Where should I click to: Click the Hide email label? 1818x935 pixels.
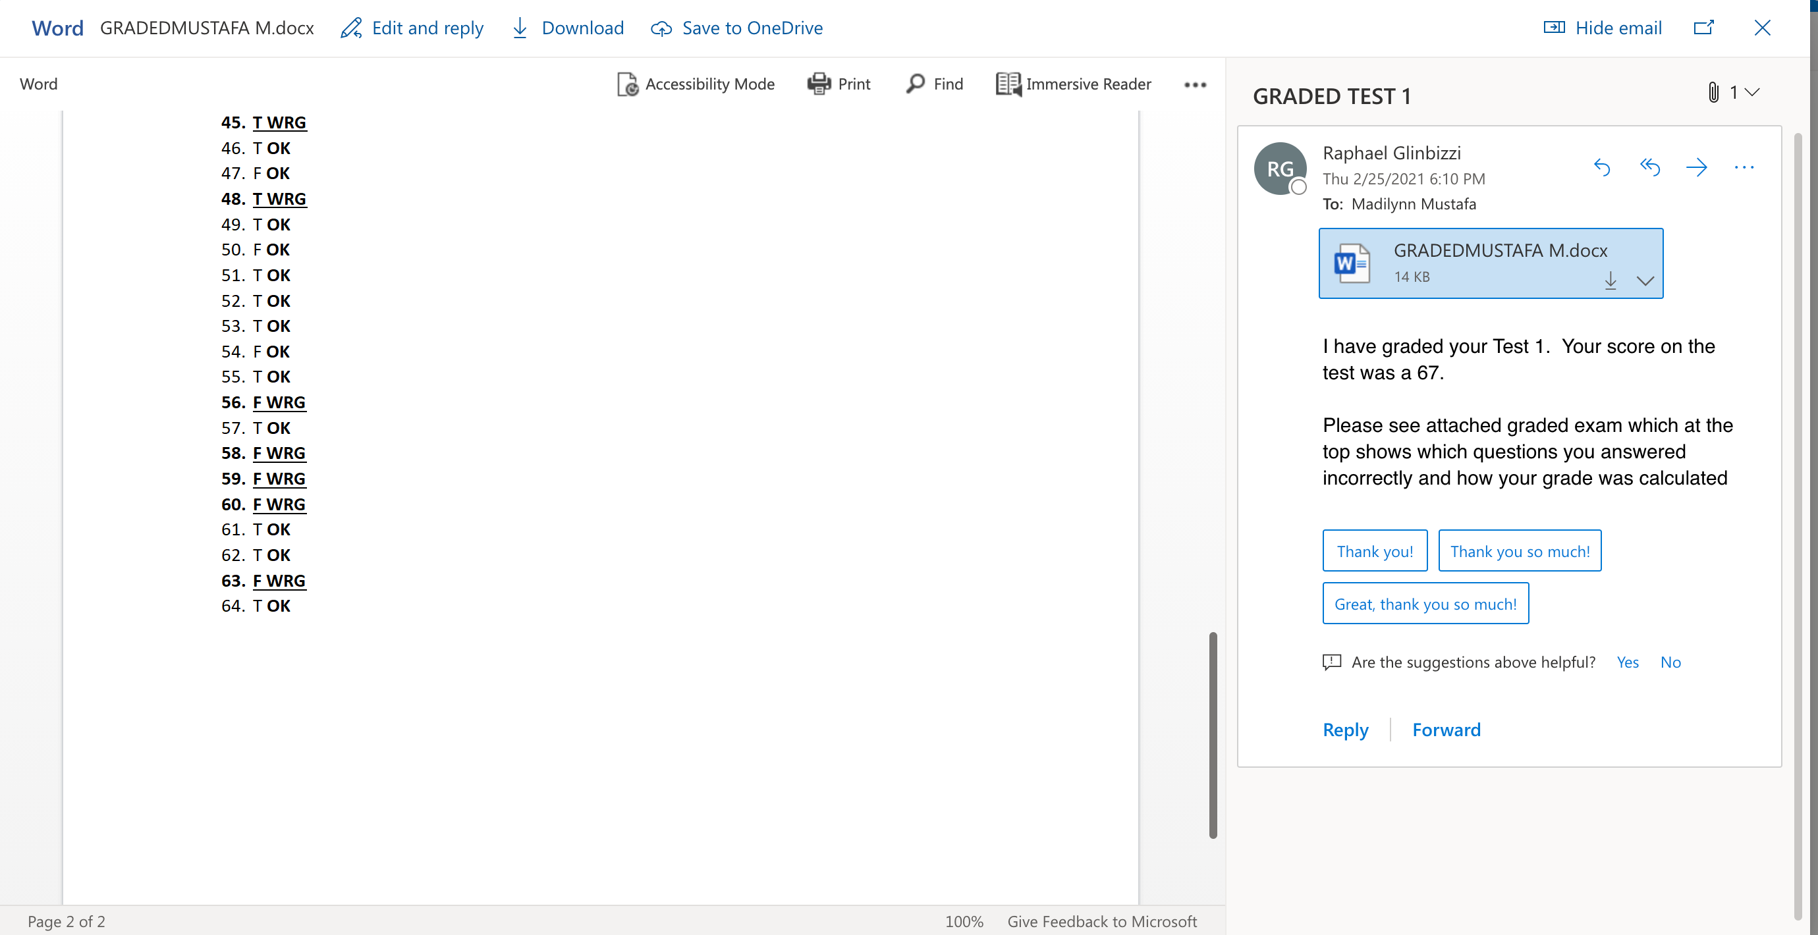coord(1618,28)
